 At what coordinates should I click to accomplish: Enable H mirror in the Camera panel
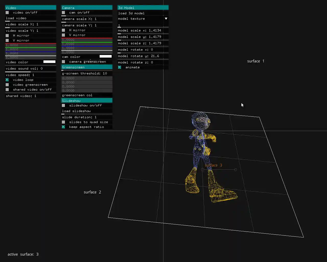(x=63, y=30)
